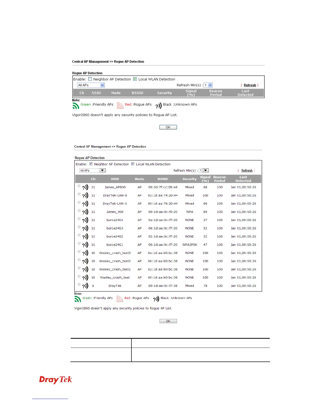This screenshot has height=401, width=310.
Task: Click WPA2PSK security value
Action: pyautogui.click(x=190, y=245)
